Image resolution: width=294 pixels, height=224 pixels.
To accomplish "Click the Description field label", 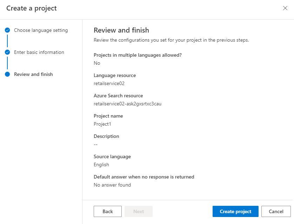I will 106,136.
